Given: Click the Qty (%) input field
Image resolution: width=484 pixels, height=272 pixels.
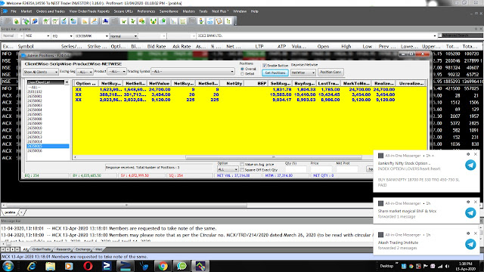Looking at the screenshot, I should (296, 169).
